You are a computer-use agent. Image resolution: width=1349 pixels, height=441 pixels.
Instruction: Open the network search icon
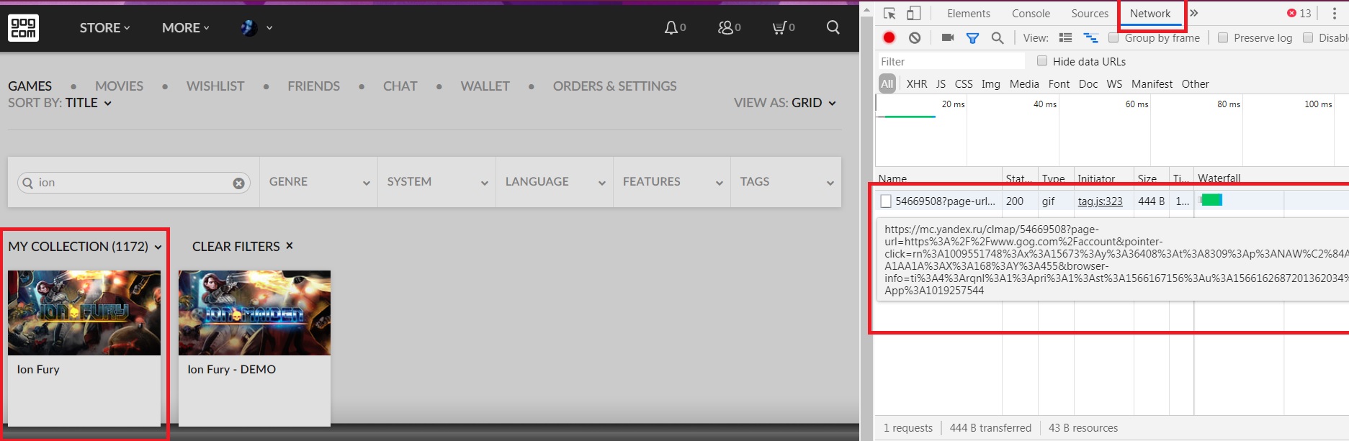pos(998,38)
